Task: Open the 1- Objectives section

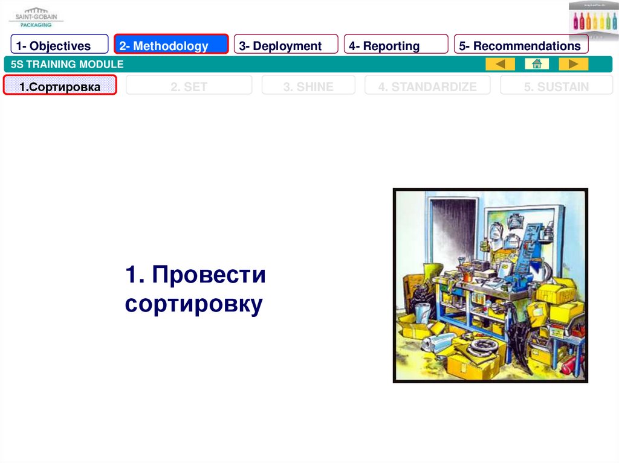Action: pos(59,45)
